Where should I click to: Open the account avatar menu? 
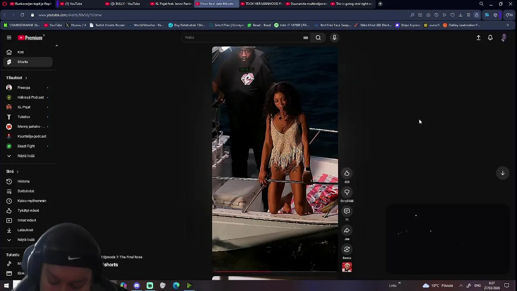tap(504, 38)
